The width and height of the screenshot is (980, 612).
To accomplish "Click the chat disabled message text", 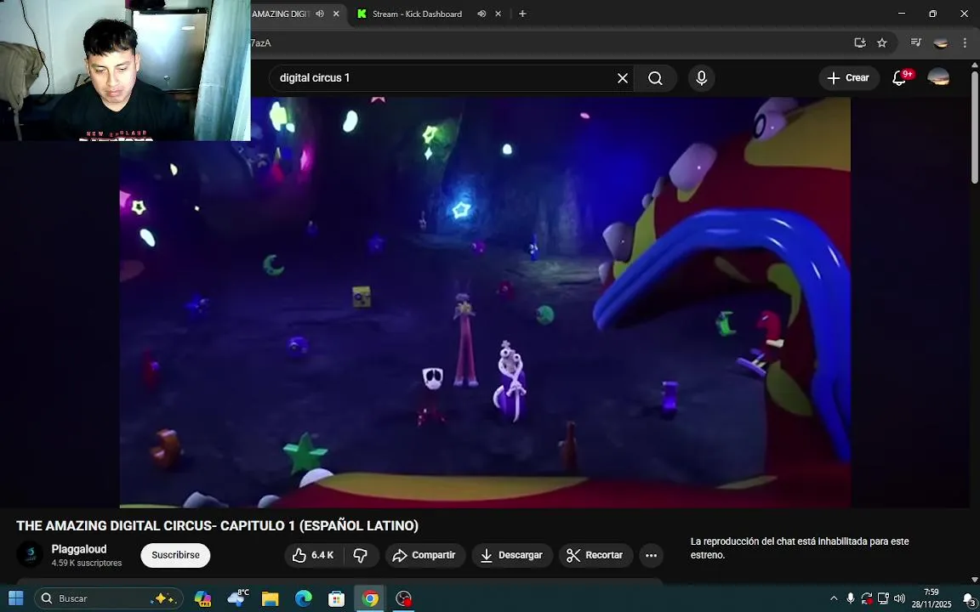I will point(800,548).
